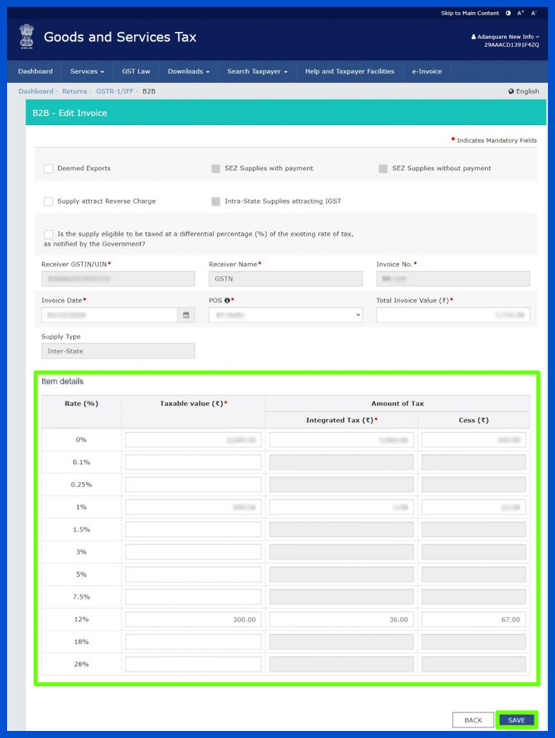Decrease font size with A- icon
Image resolution: width=555 pixels, height=738 pixels.
click(x=534, y=13)
